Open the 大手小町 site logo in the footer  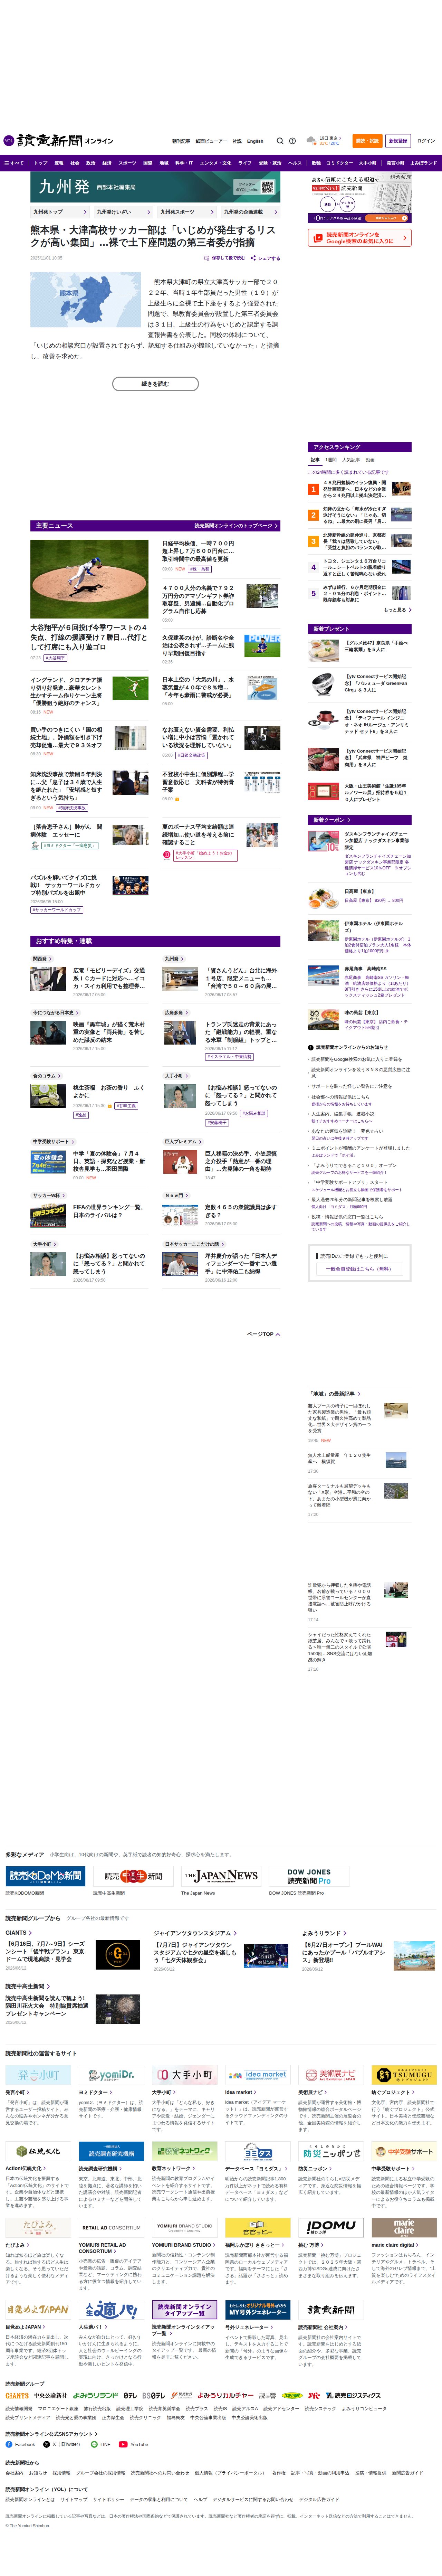(184, 2075)
